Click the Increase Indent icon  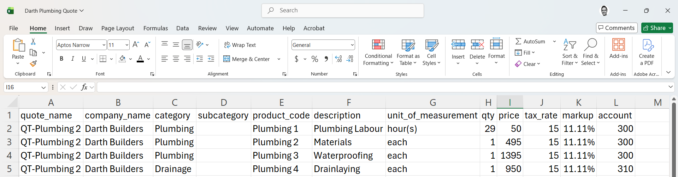coord(211,59)
